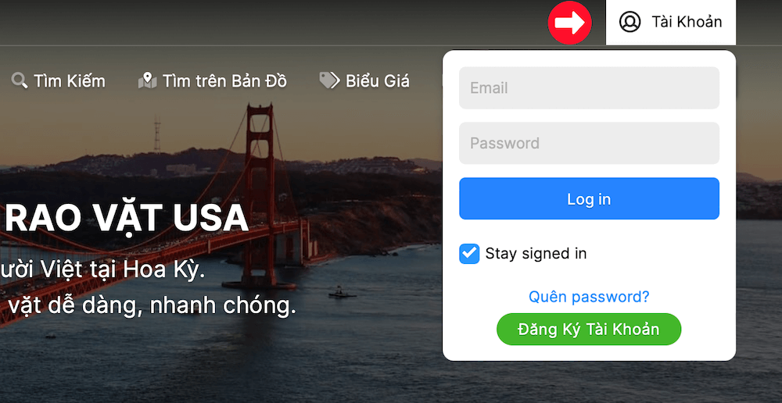782x403 pixels.
Task: Click the magnifier icon beside Tìm Kiếm
Action: (x=20, y=80)
